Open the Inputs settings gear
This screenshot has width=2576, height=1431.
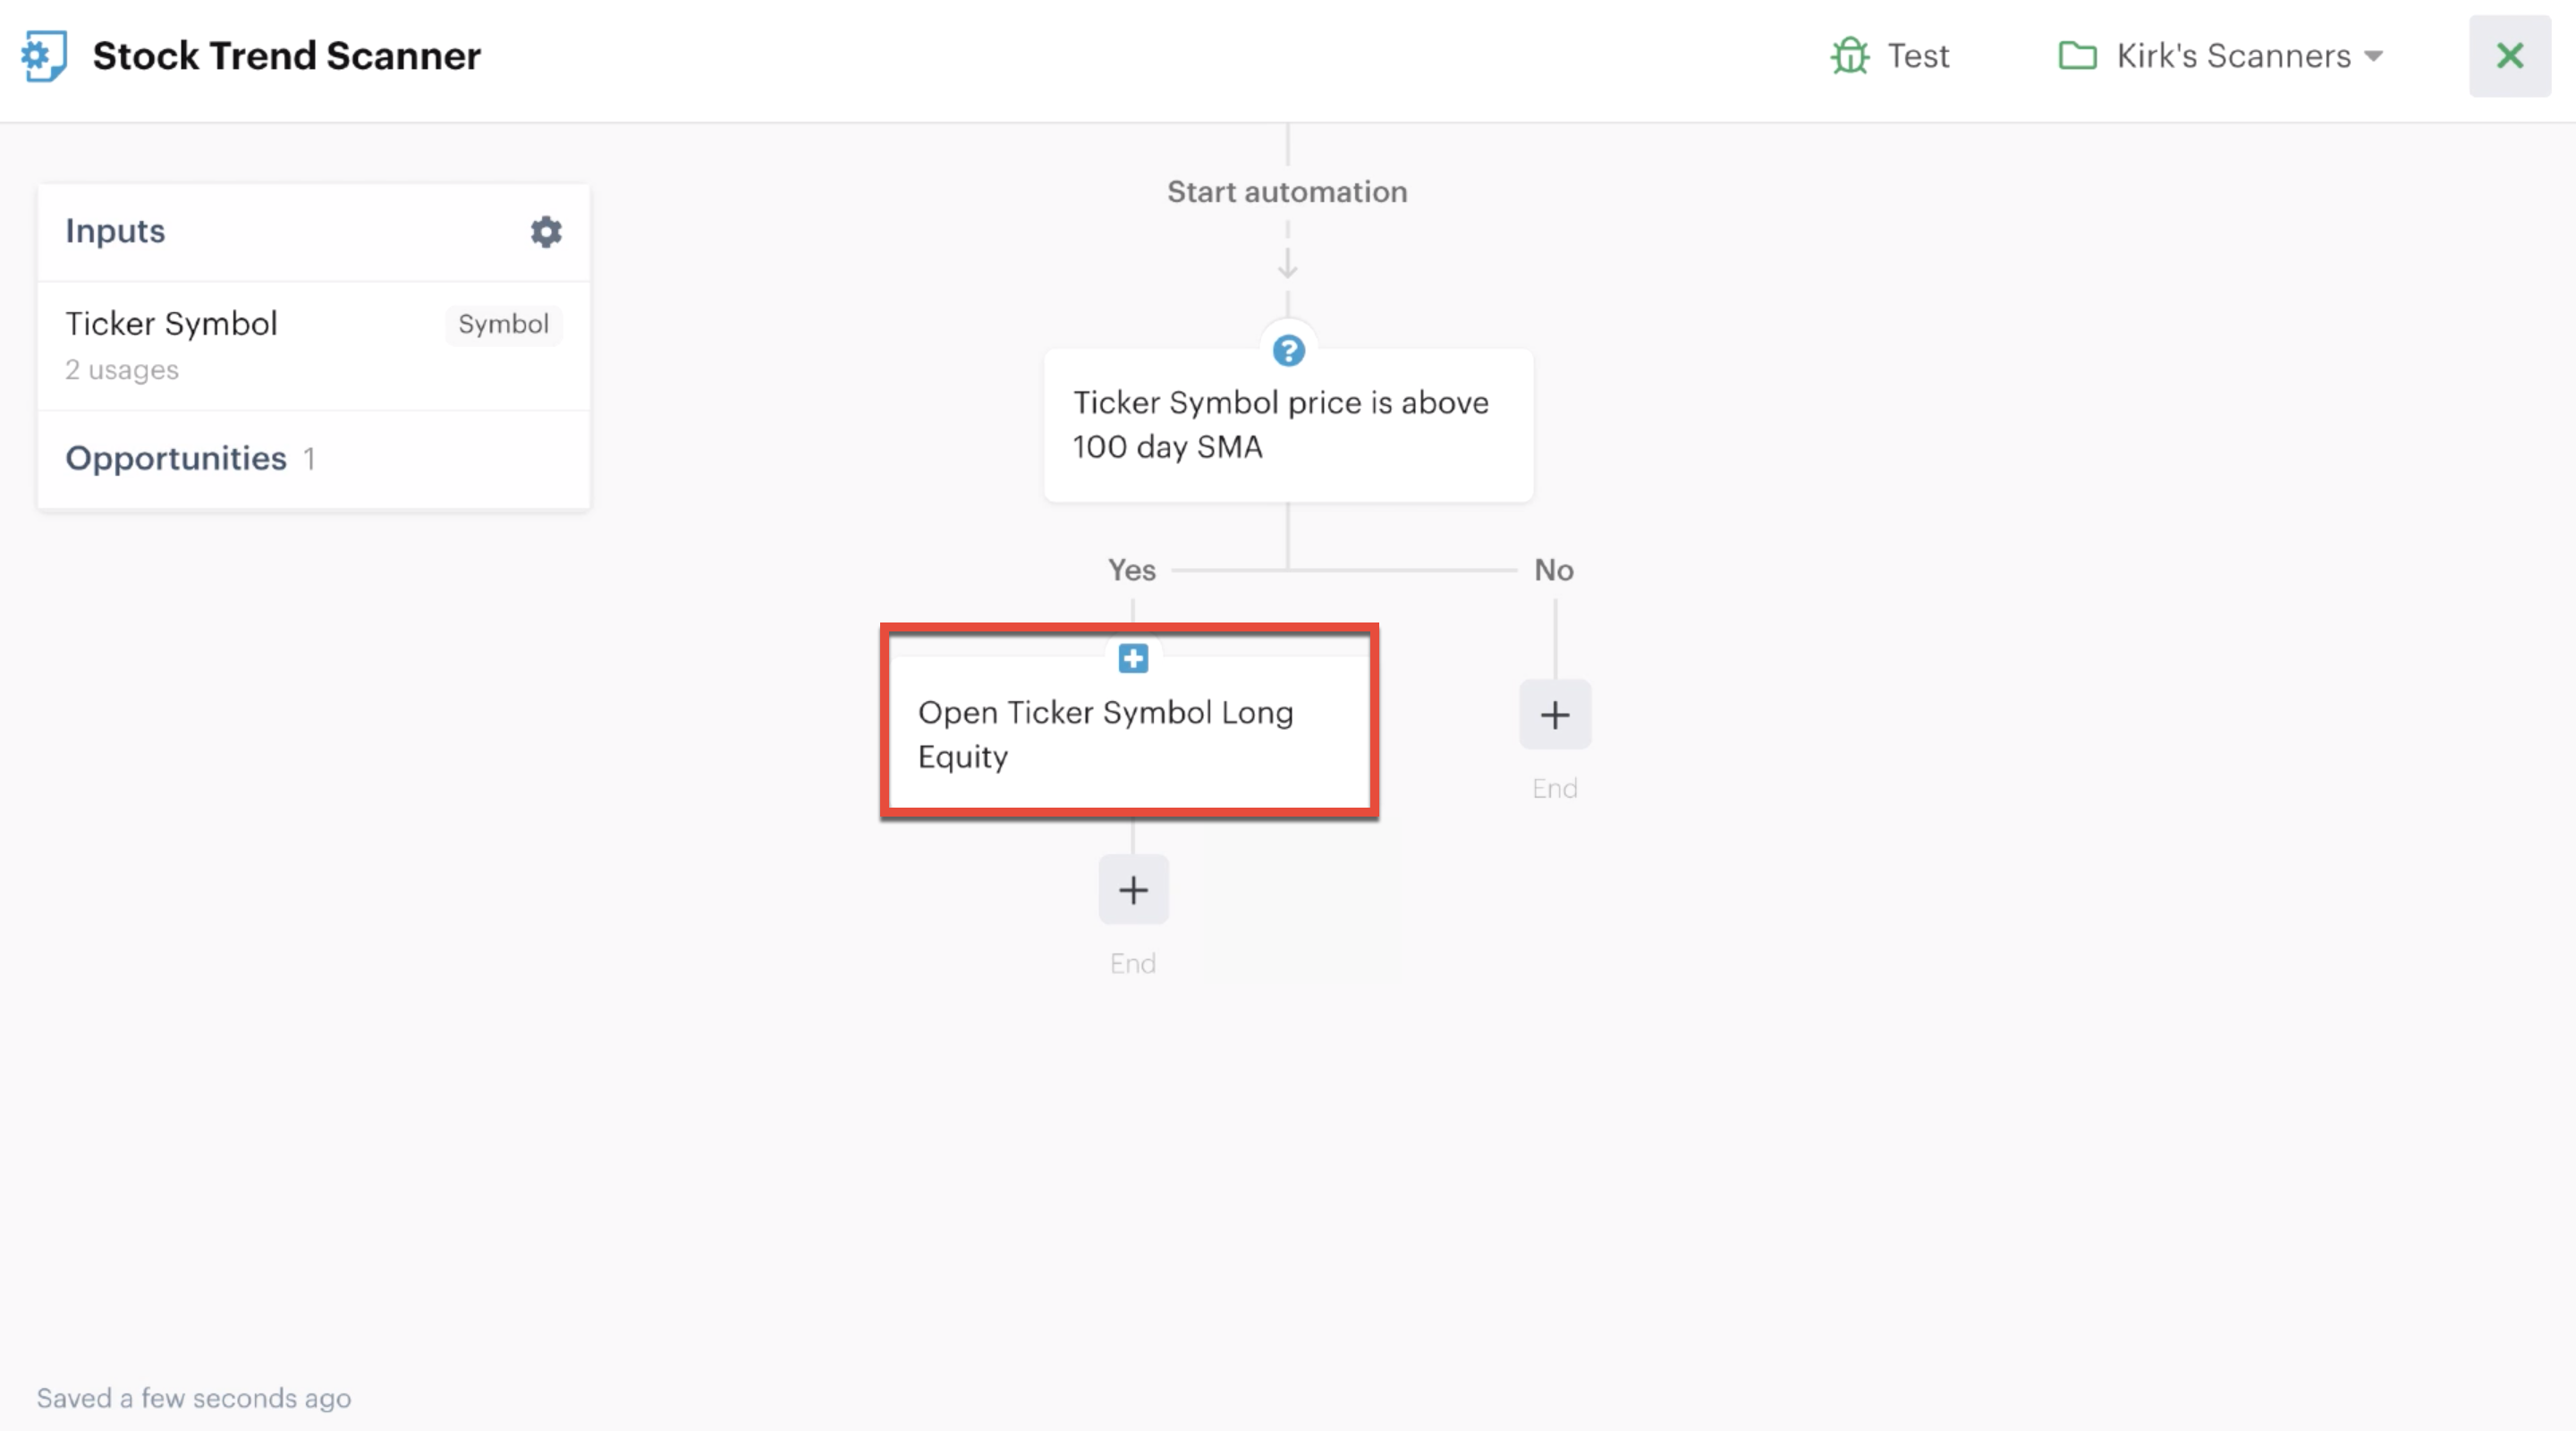tap(545, 232)
